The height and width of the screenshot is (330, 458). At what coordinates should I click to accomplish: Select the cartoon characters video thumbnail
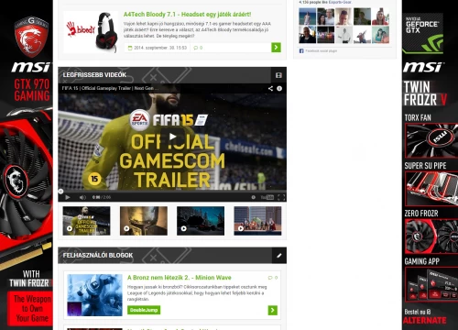tap(257, 221)
